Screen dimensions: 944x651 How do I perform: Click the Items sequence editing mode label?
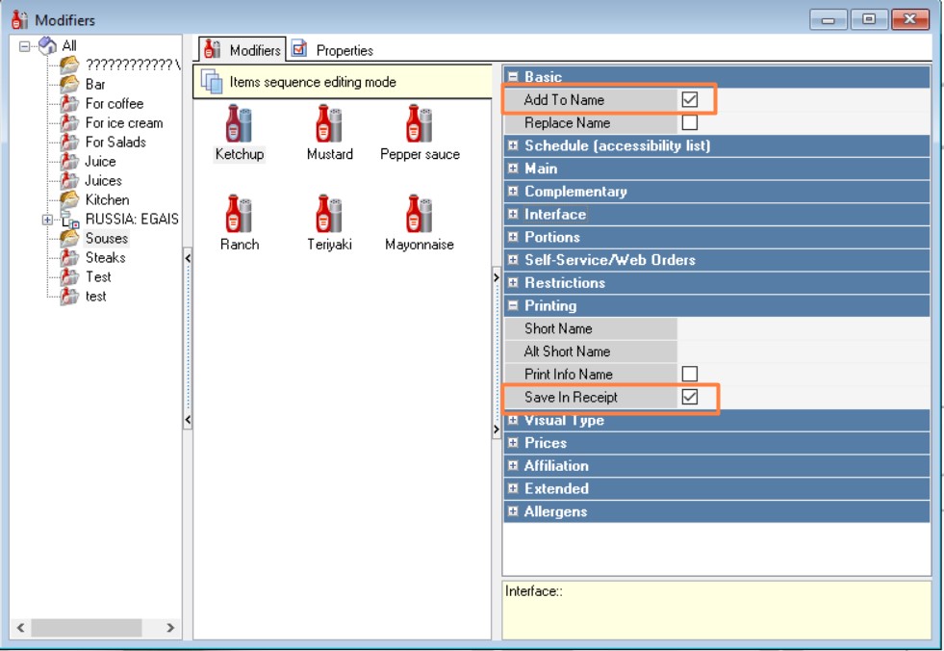click(x=313, y=82)
